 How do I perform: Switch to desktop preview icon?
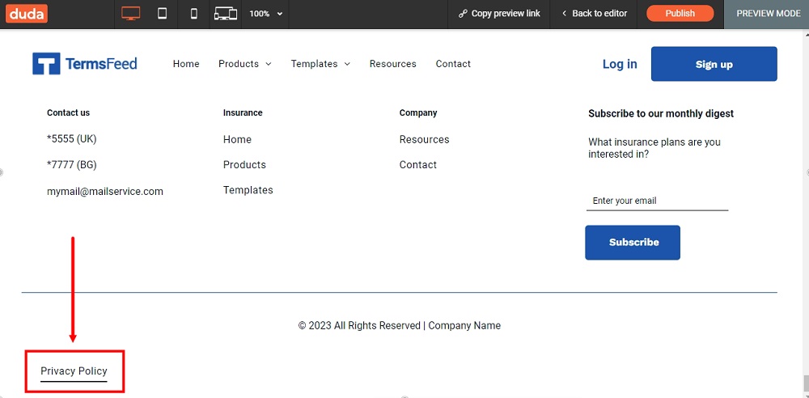130,14
